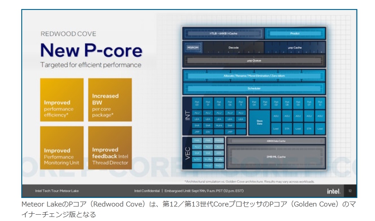Viewport: 375px width, 221px height.
Task: Click the vertical VEC section label
Action: (x=187, y=154)
